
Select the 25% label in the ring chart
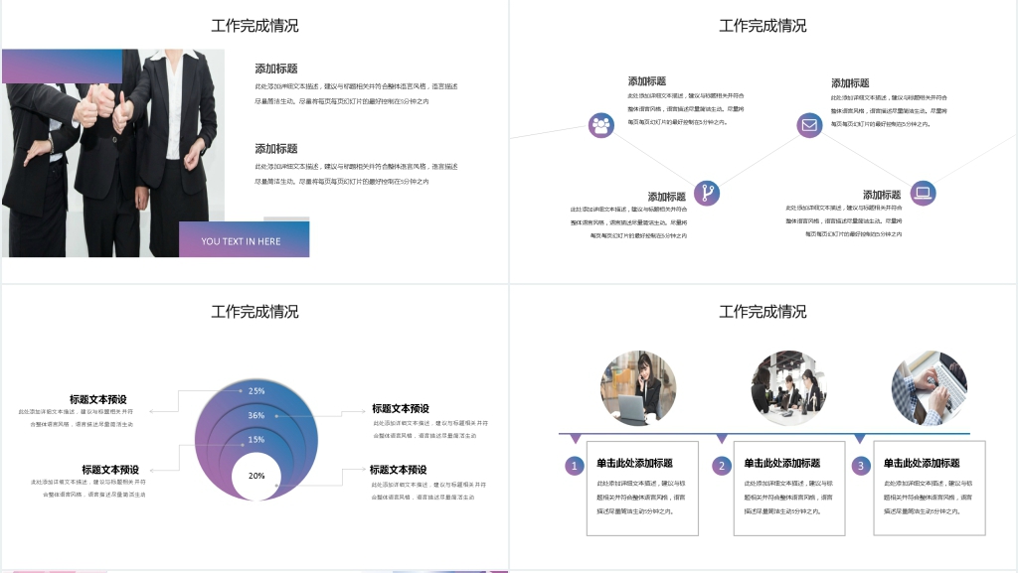256,390
